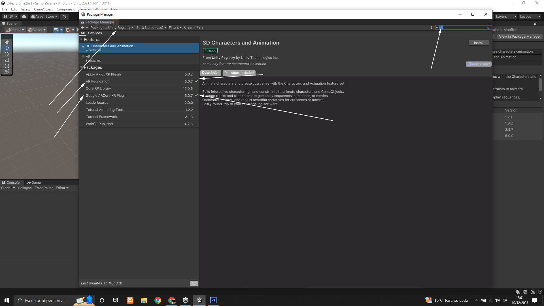The height and width of the screenshot is (306, 544).
Task: Open the Sort: Name (asc) dropdown
Action: click(151, 27)
